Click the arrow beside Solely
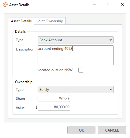This screenshot has height=138, width=130. pyautogui.click(x=111, y=90)
